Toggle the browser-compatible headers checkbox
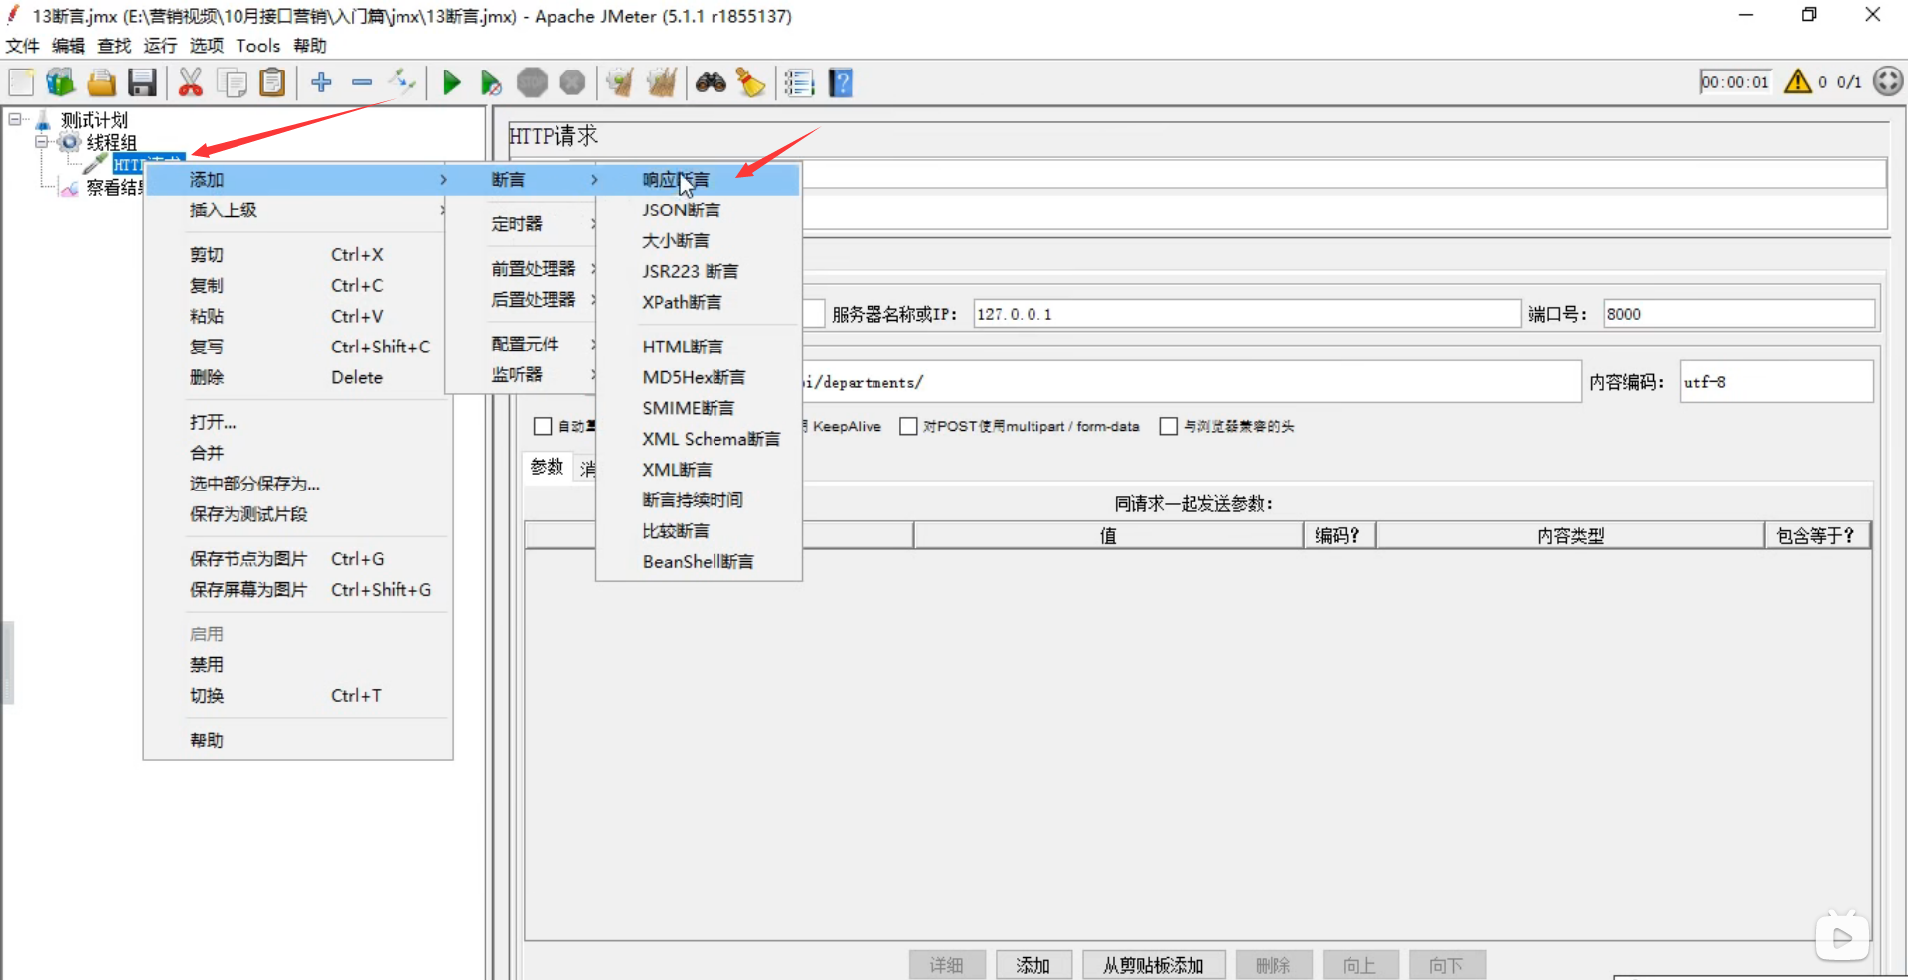This screenshot has width=1908, height=980. click(x=1169, y=426)
